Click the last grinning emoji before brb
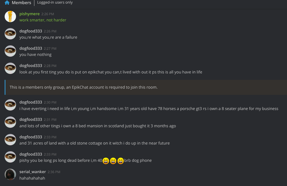 point(120,161)
